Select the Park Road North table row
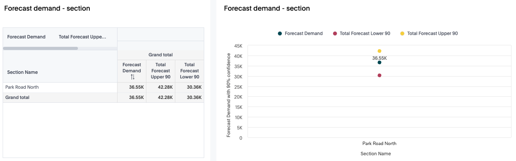516x161 pixels. click(22, 87)
